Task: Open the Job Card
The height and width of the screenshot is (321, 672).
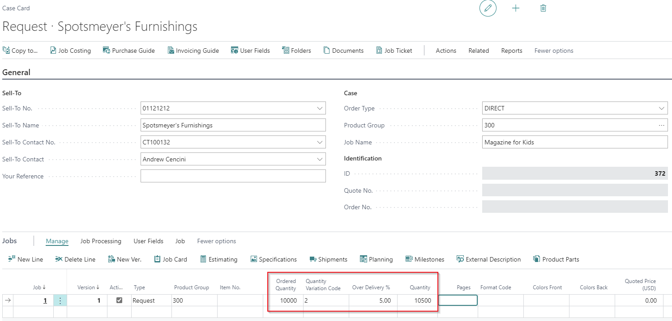Action: (x=171, y=259)
